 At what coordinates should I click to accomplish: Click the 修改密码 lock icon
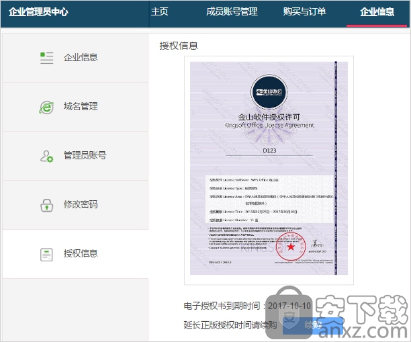pos(46,205)
